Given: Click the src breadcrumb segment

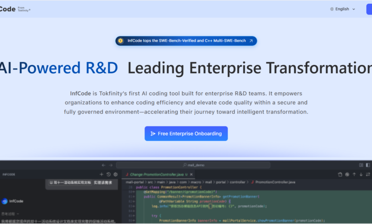Looking at the screenshot, I should (150, 182).
